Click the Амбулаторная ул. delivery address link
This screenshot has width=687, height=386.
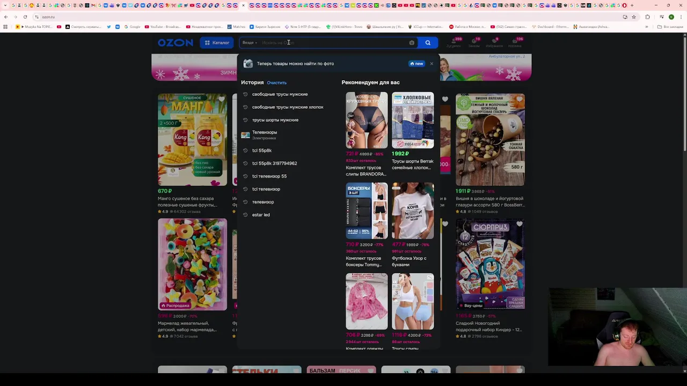click(507, 56)
